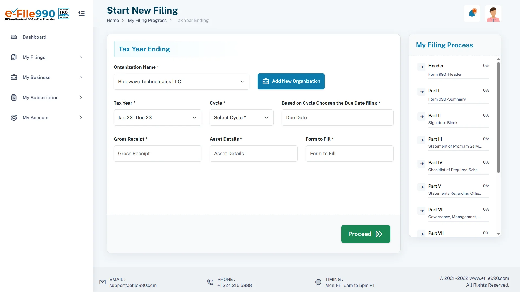
Task: Open the Dashboard menu item
Action: tap(34, 37)
